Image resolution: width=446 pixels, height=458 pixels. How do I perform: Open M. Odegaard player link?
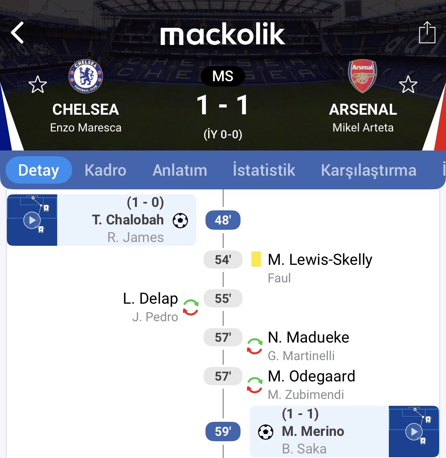311,376
